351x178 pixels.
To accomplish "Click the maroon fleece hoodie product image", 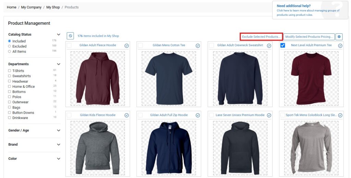I will [98, 78].
